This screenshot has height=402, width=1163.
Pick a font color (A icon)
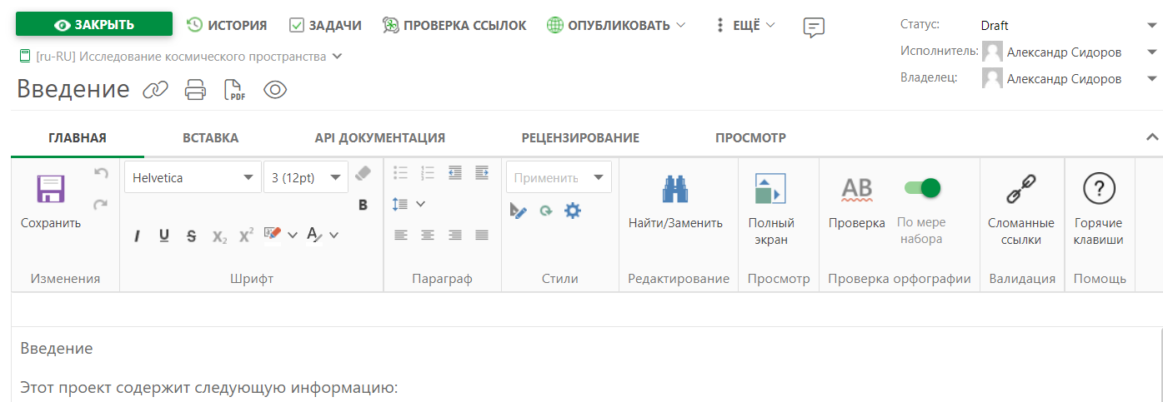[315, 235]
